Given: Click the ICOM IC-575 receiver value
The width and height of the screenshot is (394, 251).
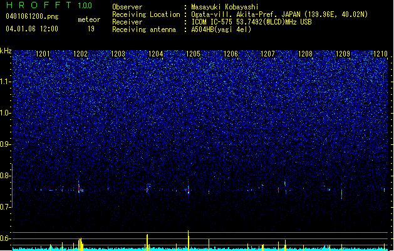Looking at the screenshot, I should click(251, 22).
